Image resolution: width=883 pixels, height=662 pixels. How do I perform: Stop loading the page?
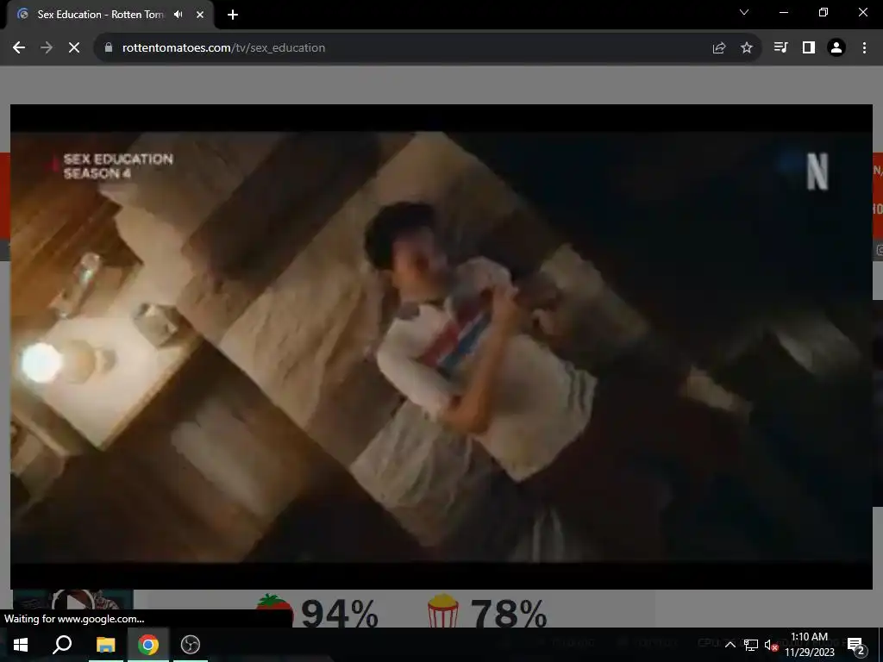point(74,48)
